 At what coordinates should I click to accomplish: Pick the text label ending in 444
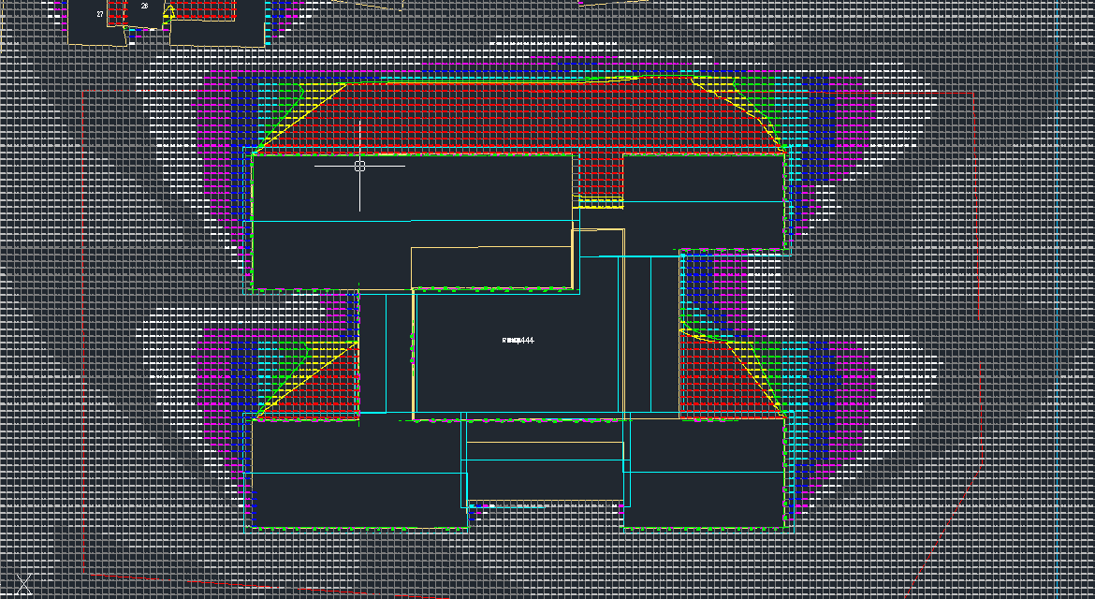point(518,341)
